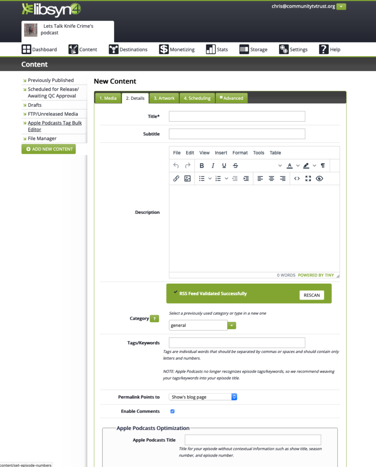
Task: Apply strikethrough formatting
Action: coord(235,166)
